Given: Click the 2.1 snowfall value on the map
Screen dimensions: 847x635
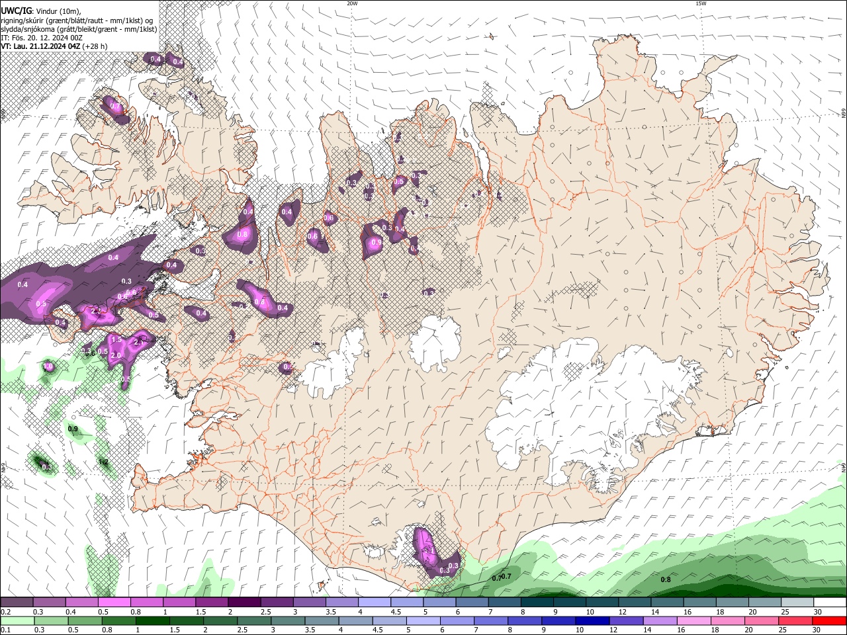Looking at the screenshot, I should 140,342.
